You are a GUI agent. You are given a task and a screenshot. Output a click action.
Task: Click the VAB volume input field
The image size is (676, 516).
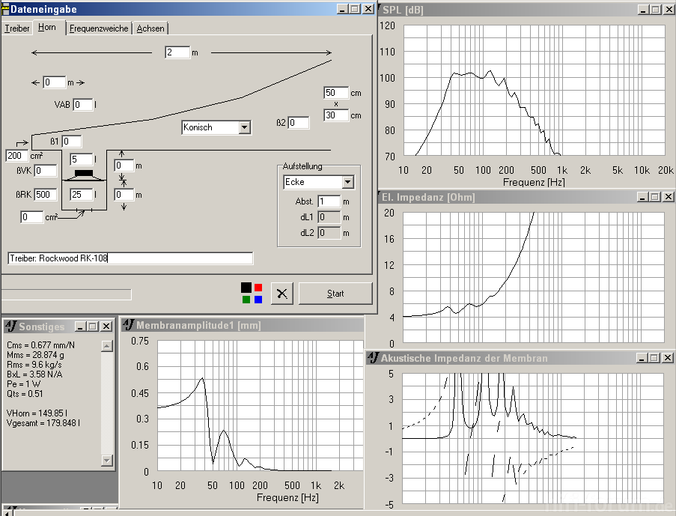(x=83, y=104)
